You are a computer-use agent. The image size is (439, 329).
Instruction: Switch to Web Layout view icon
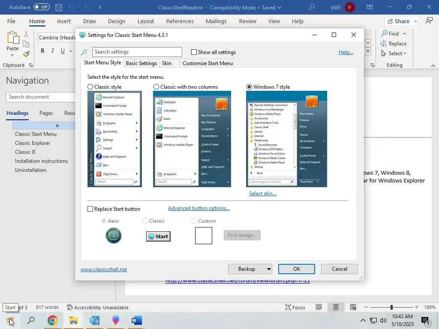353,307
